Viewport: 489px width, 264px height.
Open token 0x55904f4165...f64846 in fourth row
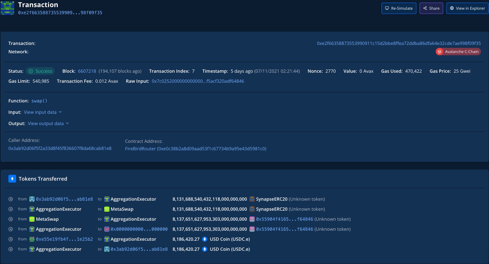click(x=284, y=229)
